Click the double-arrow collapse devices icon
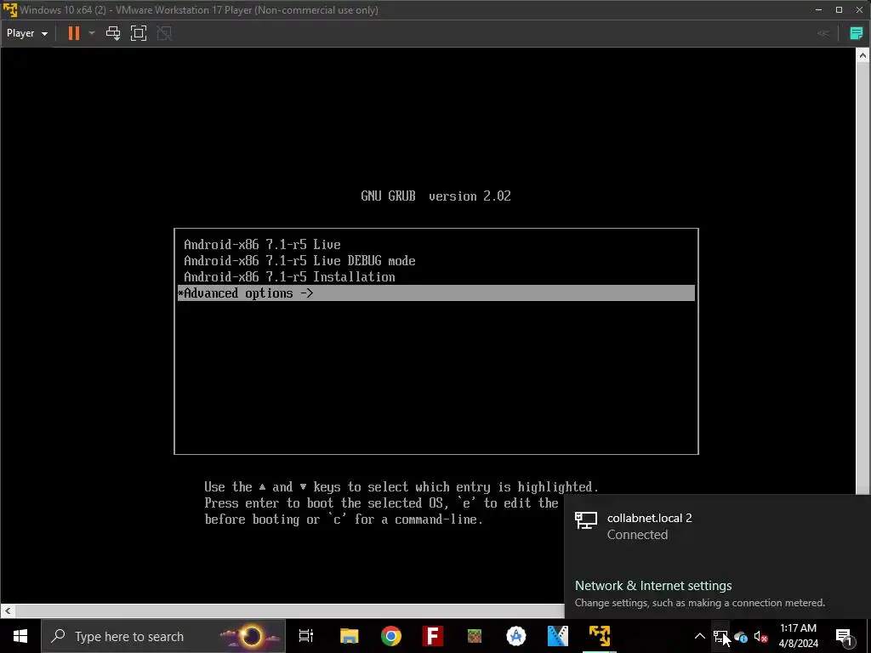The image size is (871, 653). 823,33
